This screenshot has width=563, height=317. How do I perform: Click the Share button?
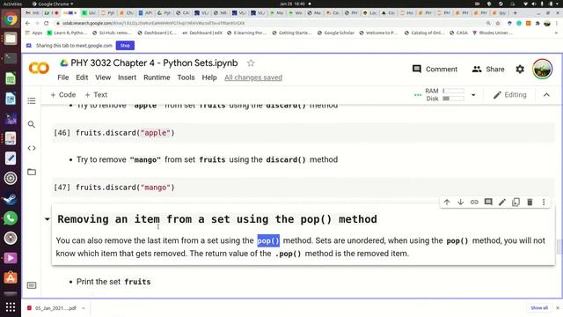[488, 69]
